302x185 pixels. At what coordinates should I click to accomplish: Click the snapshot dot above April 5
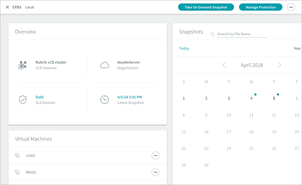(x=278, y=94)
